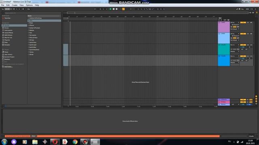Open the Edit menu
Screen dimensions: 259x145
coord(8,5)
